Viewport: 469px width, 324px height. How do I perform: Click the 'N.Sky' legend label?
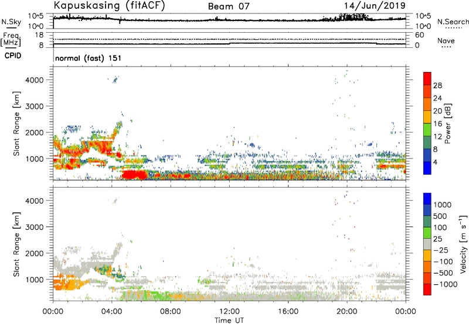(x=11, y=22)
